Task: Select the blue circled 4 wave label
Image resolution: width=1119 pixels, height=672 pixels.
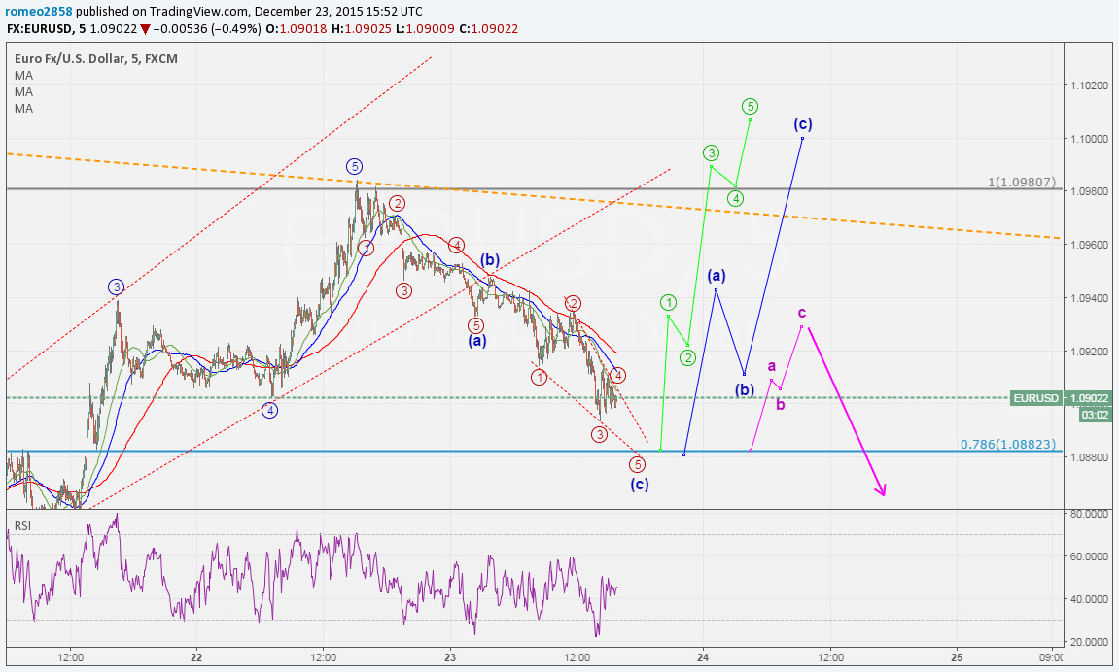Action: (x=269, y=410)
